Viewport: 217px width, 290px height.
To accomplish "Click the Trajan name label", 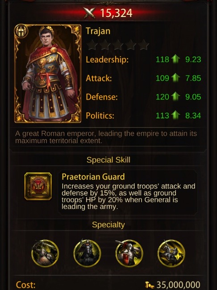I will tap(98, 31).
